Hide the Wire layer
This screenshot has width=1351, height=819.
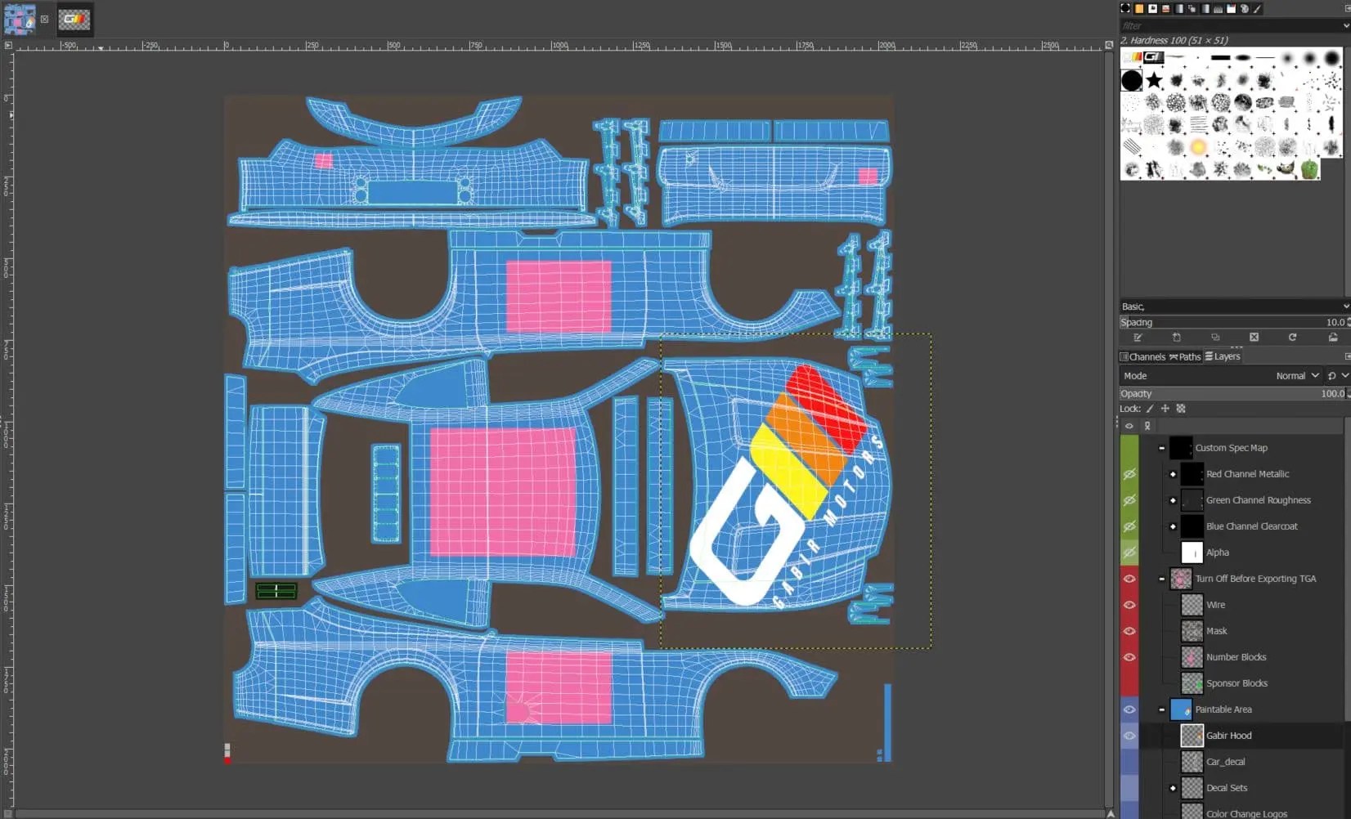click(1129, 605)
